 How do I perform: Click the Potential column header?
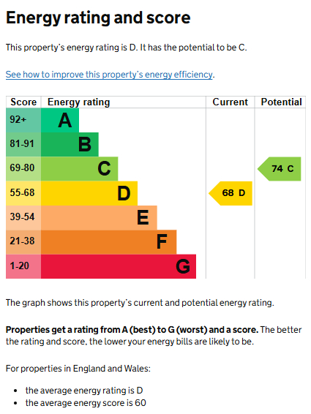[281, 102]
